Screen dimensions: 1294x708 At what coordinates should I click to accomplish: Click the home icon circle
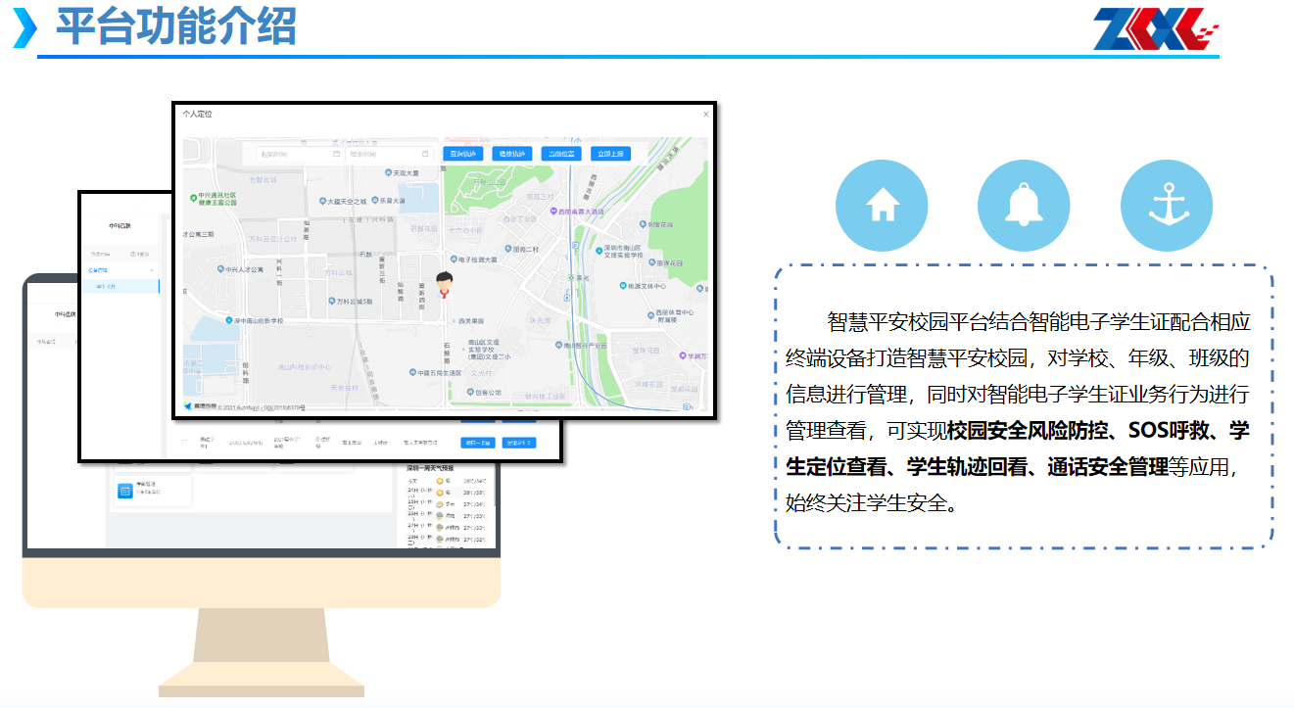tap(881, 206)
